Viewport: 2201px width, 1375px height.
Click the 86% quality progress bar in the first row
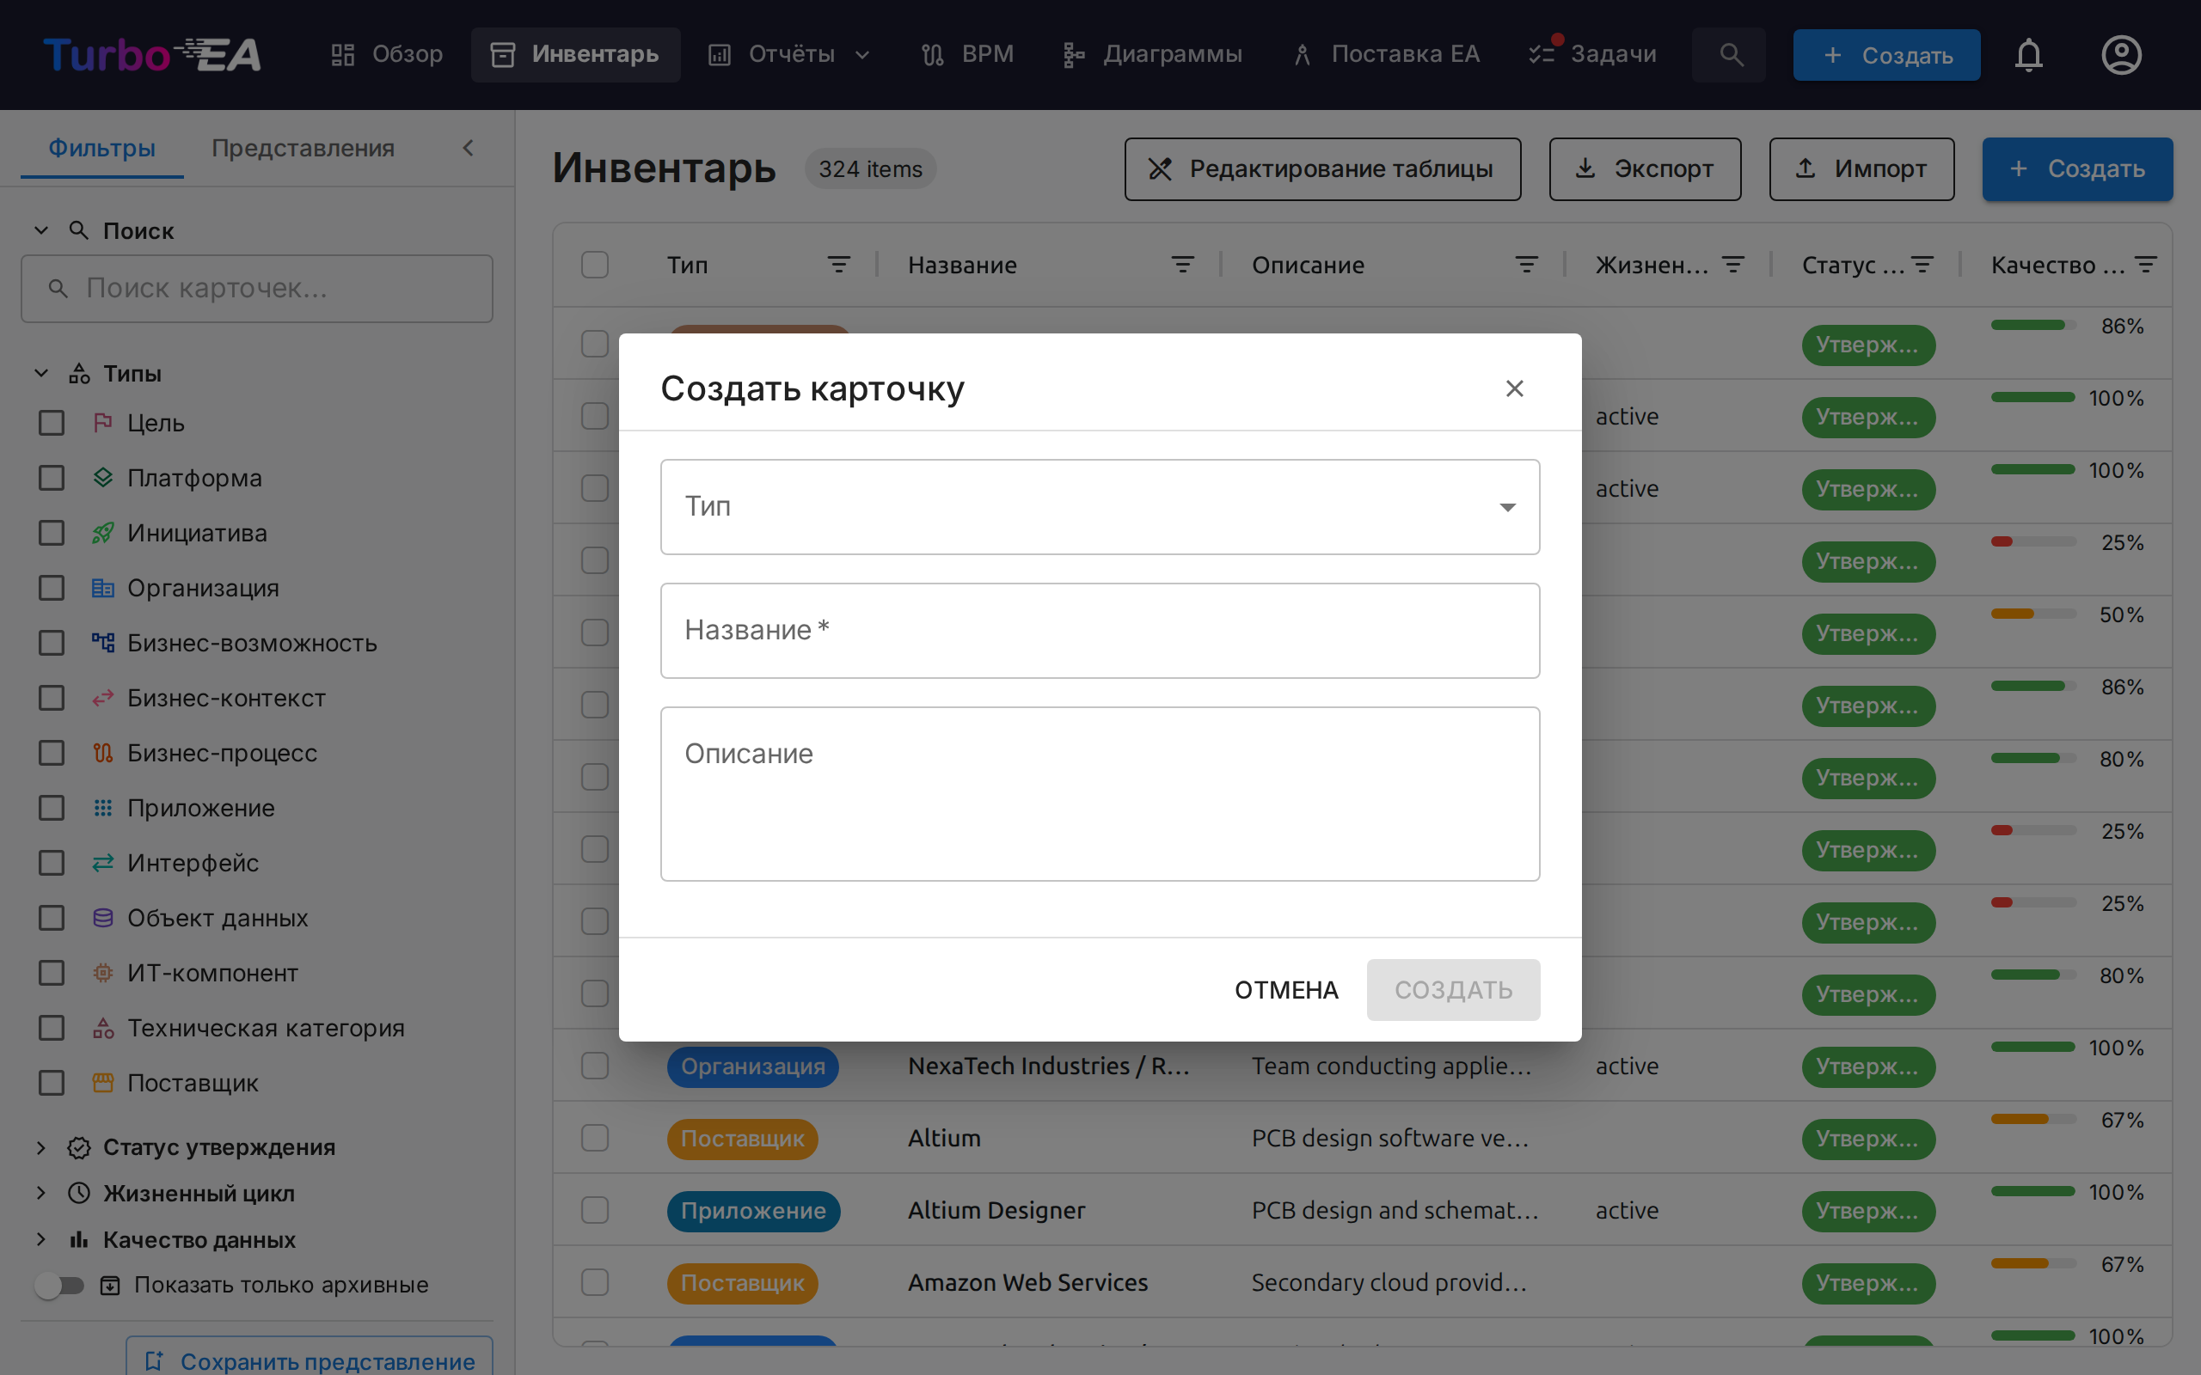coord(2032,326)
